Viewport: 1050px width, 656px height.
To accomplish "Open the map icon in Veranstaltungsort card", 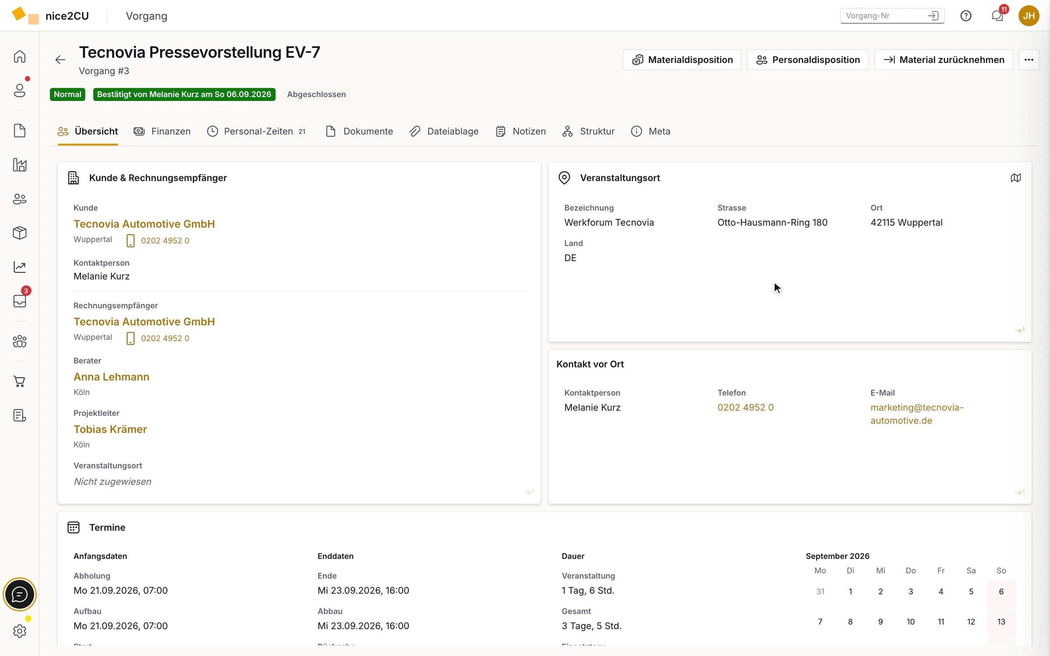I will coord(1016,178).
